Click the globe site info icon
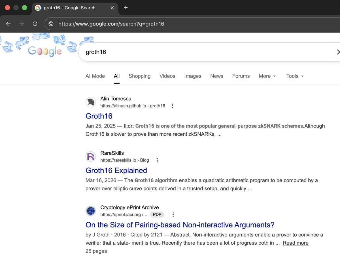 point(51,24)
